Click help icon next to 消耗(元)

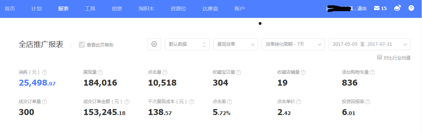[45, 72]
